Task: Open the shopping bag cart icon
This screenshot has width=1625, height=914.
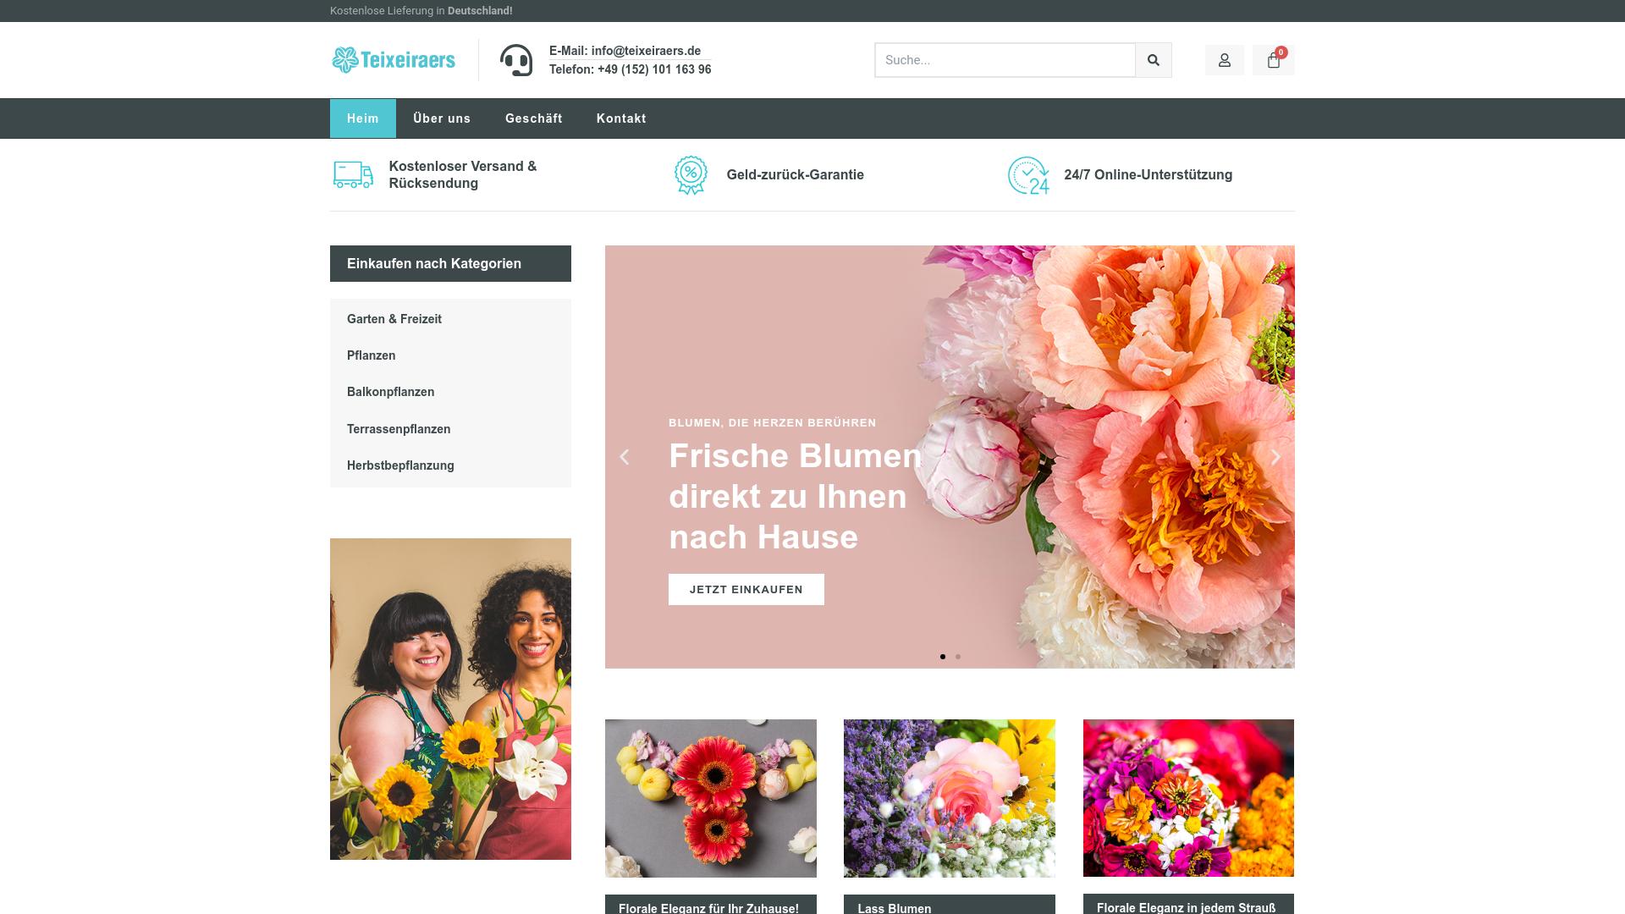Action: [1273, 60]
